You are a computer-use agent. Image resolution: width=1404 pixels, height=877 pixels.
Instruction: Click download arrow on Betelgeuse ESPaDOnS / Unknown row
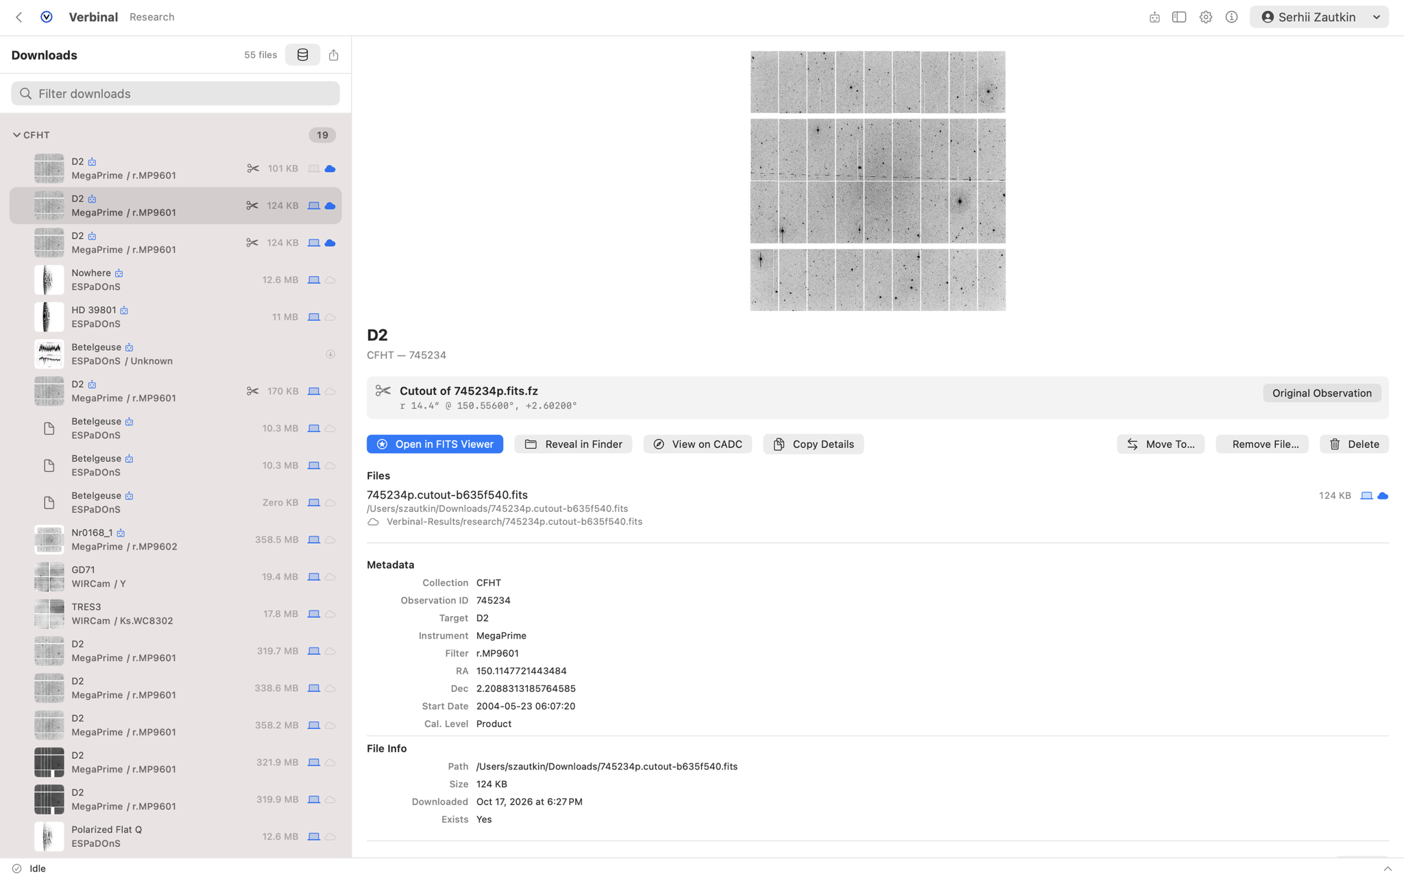point(330,354)
